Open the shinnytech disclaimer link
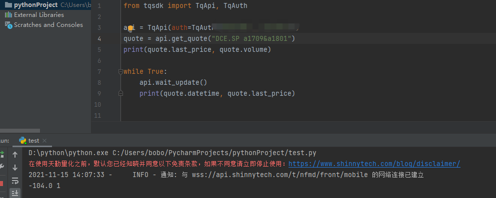496x198 pixels. point(374,164)
